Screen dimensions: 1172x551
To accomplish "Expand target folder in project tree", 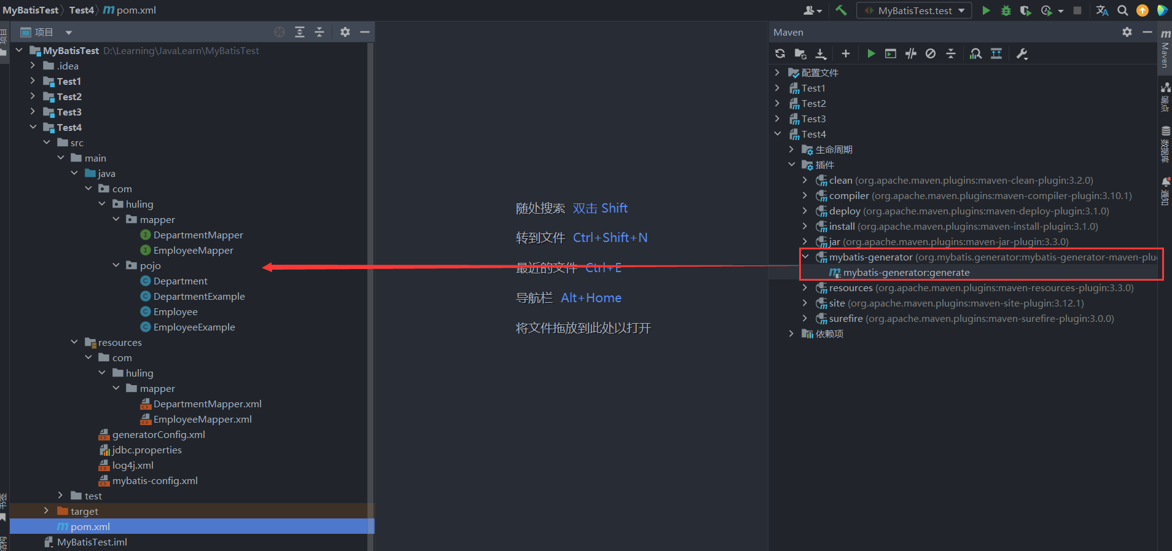I will click(46, 511).
